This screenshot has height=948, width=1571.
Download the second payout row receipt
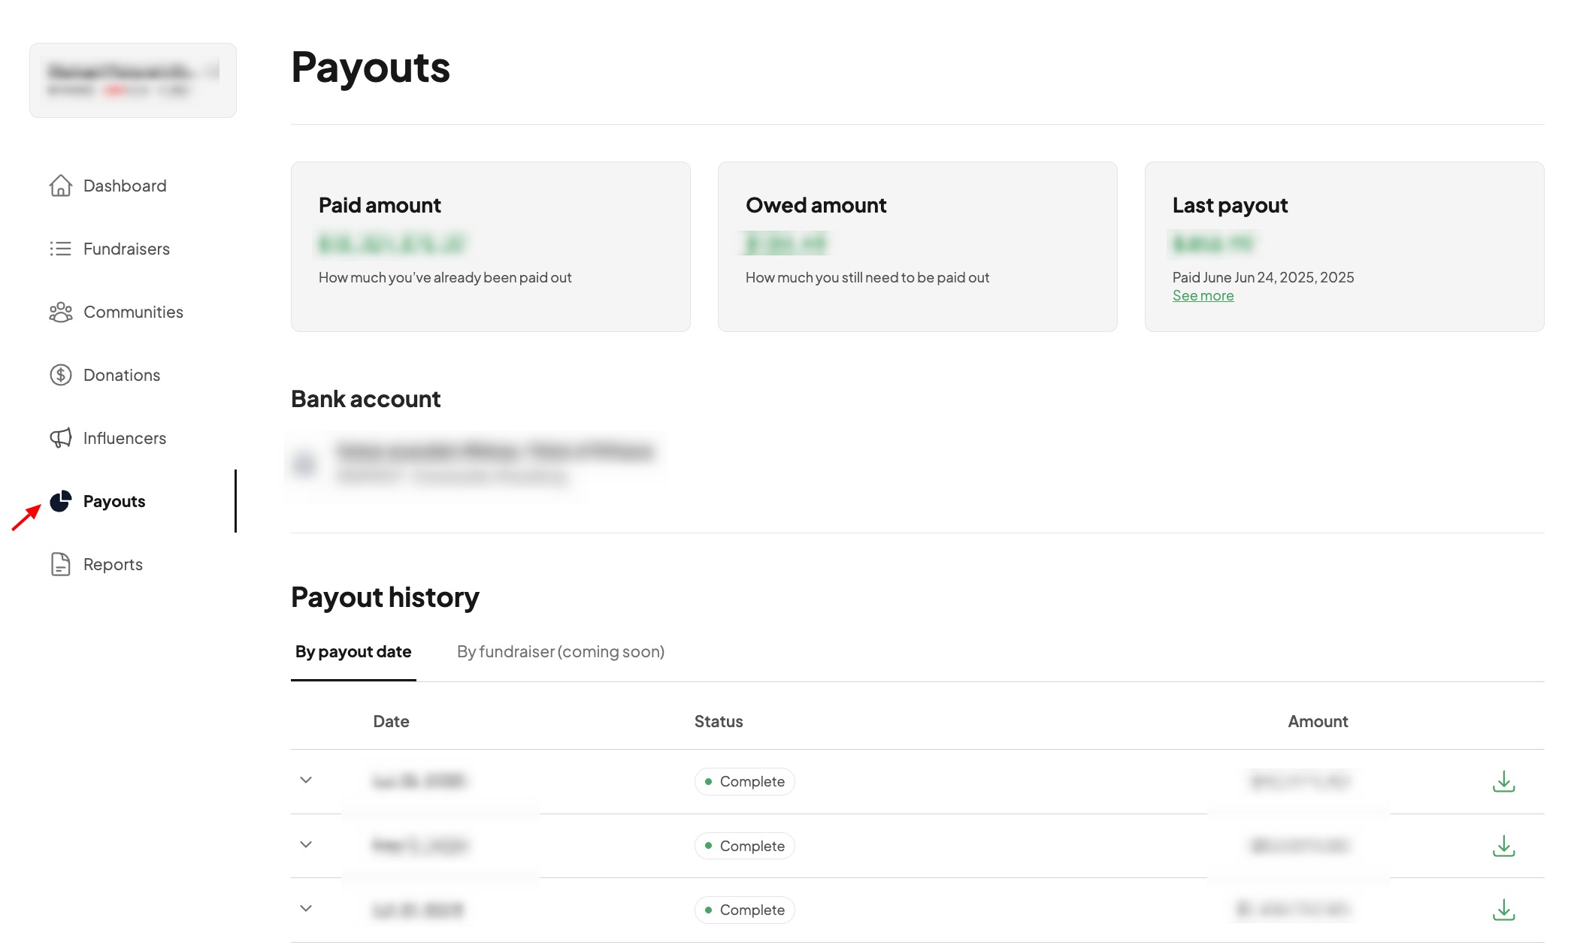[1503, 846]
